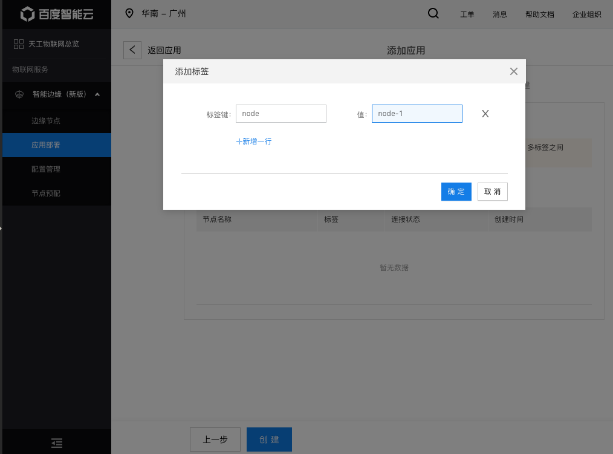Viewport: 613px width, 454px height.
Task: Open 企业组织 menu
Action: pos(587,15)
